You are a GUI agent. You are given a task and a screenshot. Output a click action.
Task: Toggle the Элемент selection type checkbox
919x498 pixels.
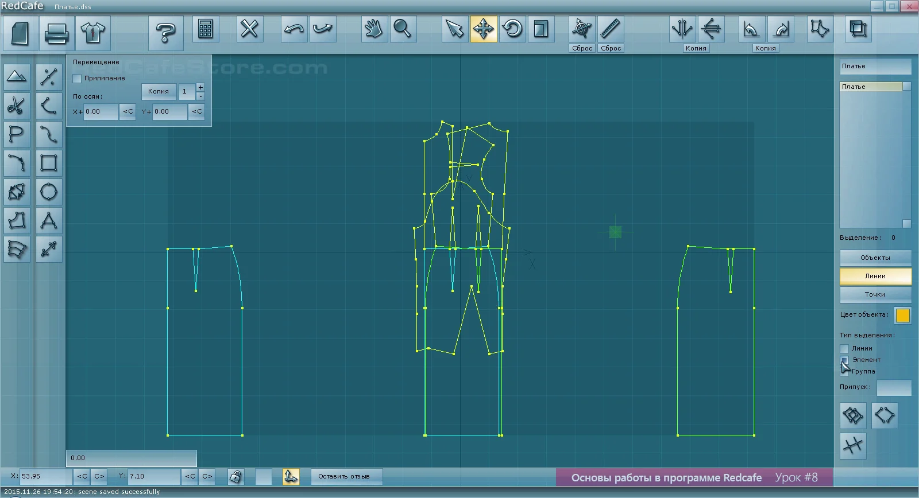[844, 360]
